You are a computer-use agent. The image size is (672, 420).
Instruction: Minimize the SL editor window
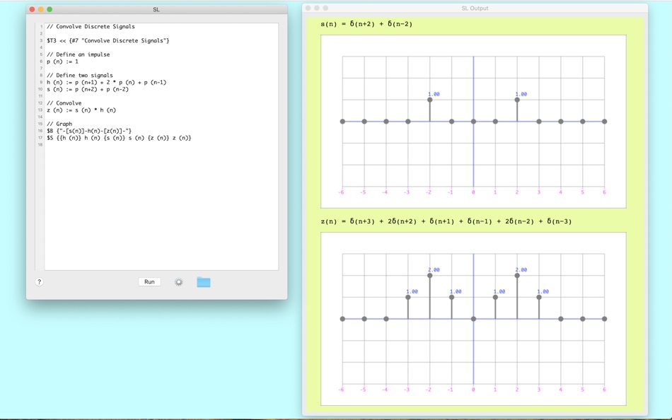pyautogui.click(x=41, y=9)
